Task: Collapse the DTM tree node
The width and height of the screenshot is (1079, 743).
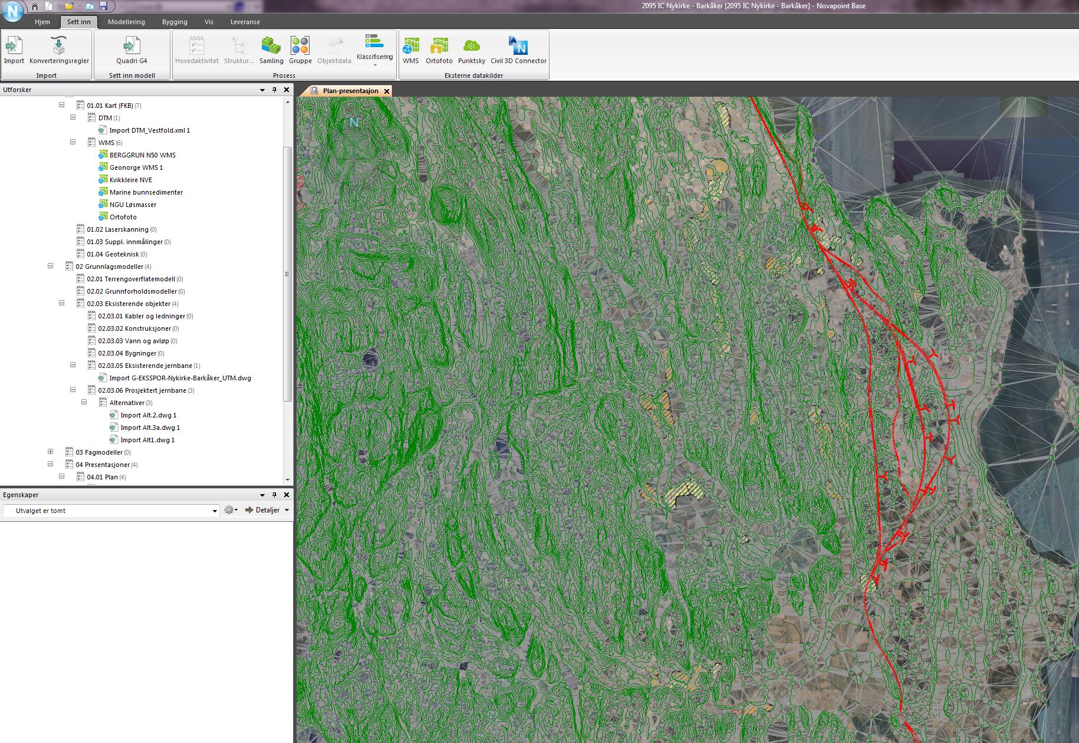Action: click(73, 117)
